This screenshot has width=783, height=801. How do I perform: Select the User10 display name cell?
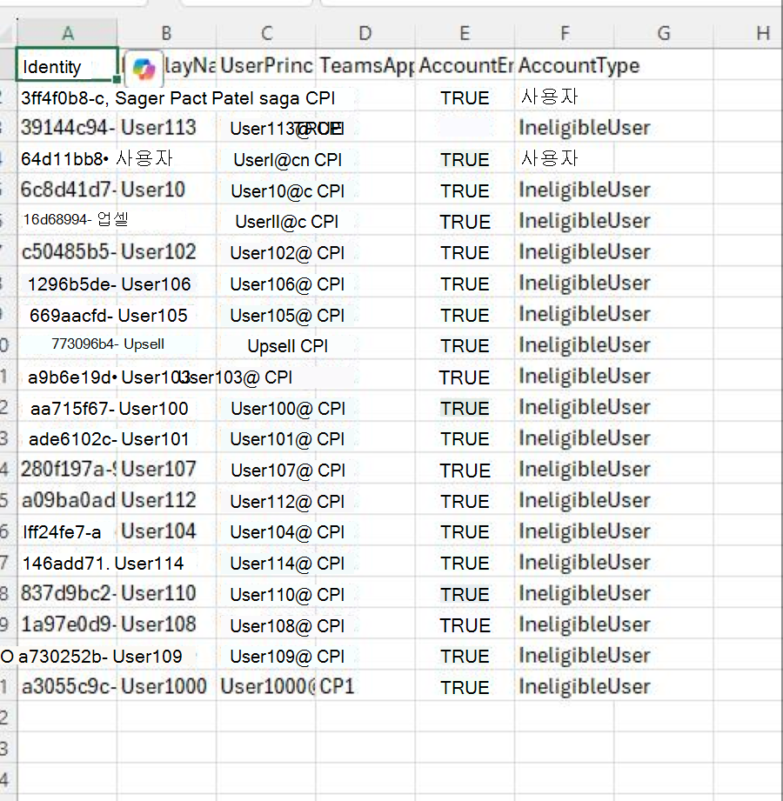pos(167,190)
